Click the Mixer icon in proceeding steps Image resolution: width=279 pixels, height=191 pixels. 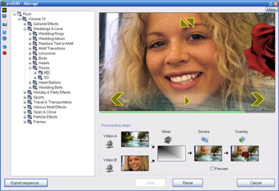point(167,140)
